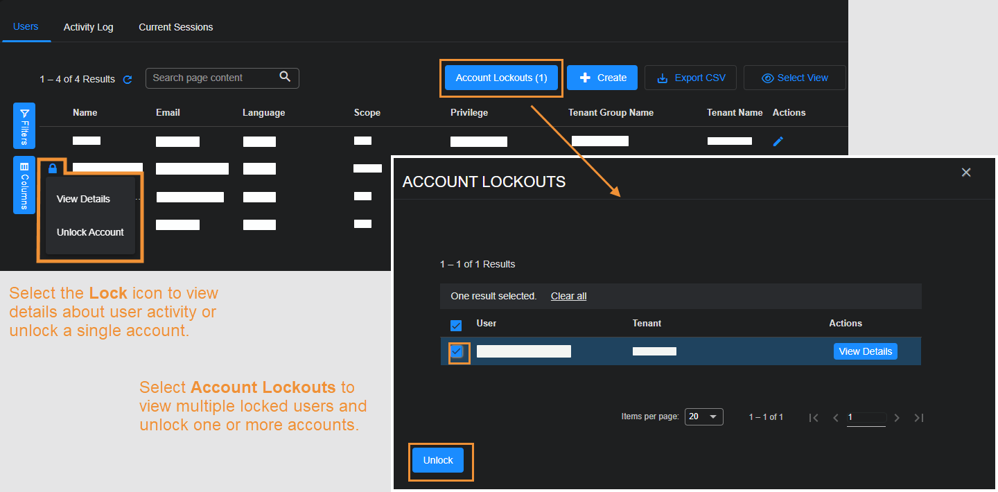Open the Items per page dropdown
The height and width of the screenshot is (492, 998).
(x=703, y=416)
